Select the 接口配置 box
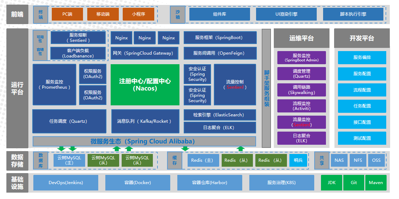This screenshot has width=399, height=199. (362, 122)
